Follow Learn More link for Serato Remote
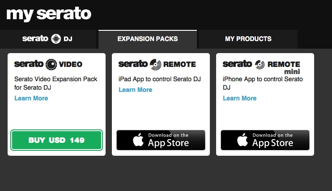This screenshot has width=332, height=191. pyautogui.click(x=136, y=90)
